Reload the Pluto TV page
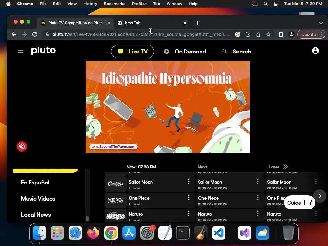 point(35,34)
